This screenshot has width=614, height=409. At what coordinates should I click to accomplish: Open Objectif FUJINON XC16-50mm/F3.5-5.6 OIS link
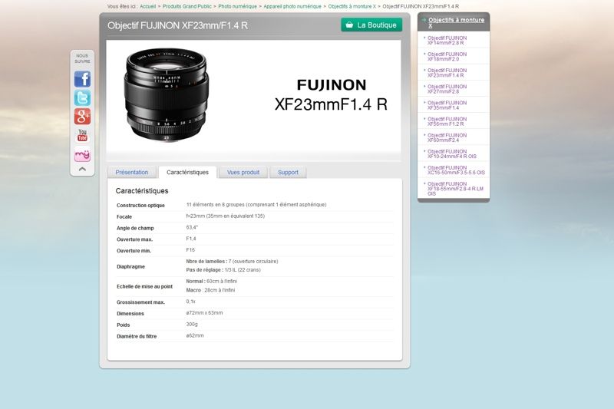point(456,170)
